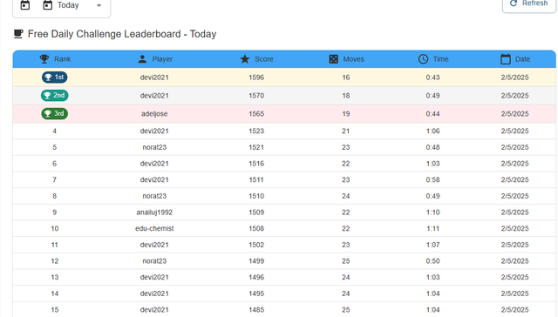Click time 0:44 of adeljose

(432, 114)
